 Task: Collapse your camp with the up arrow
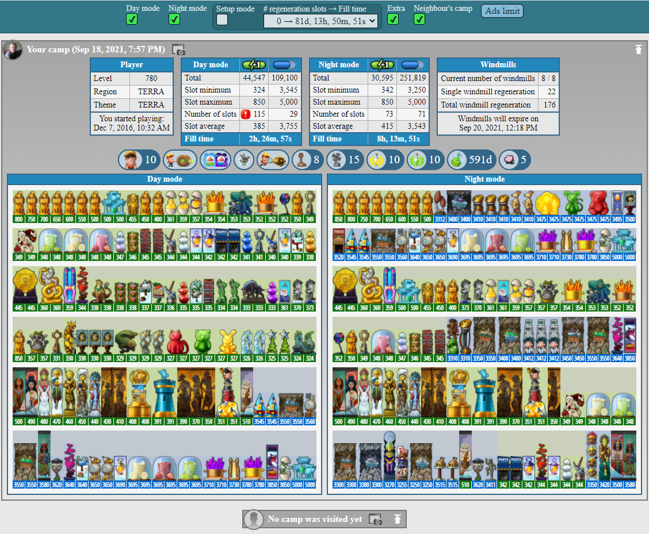[638, 49]
